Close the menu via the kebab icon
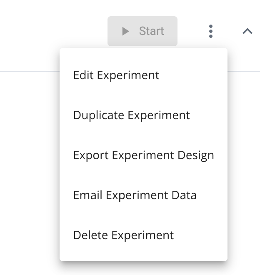Screen dimensions: 260x275 click(x=211, y=31)
